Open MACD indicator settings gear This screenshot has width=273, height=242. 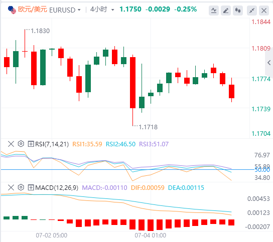pos(21,187)
